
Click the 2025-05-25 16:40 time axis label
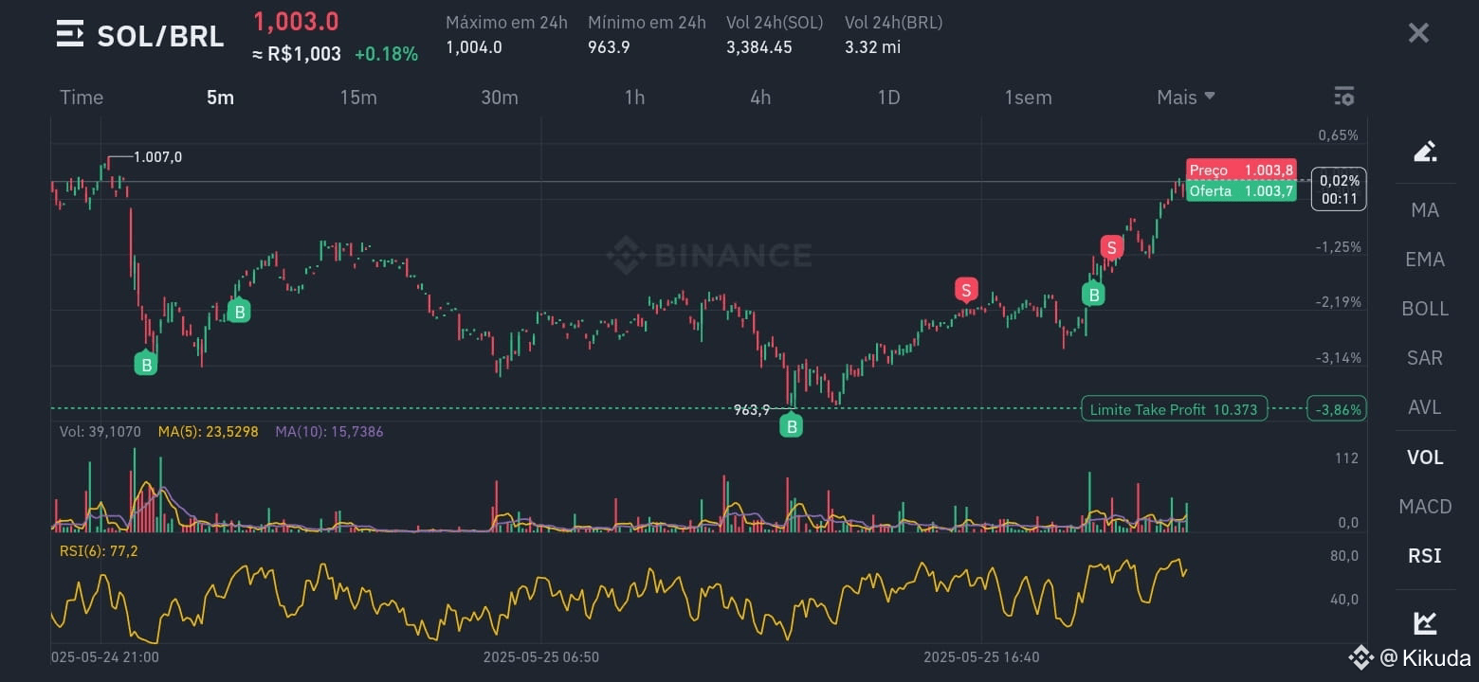click(x=982, y=656)
